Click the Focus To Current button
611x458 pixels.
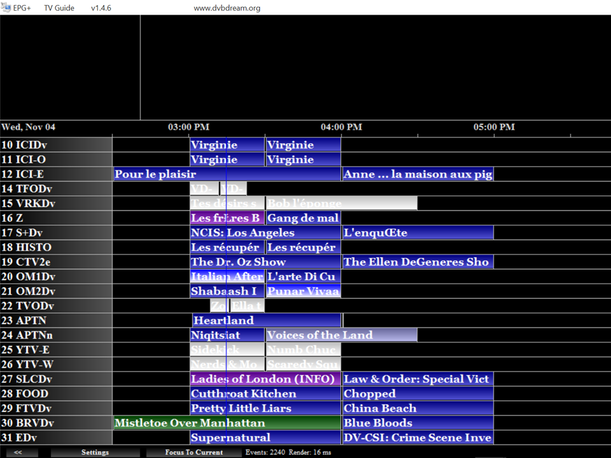[193, 452]
